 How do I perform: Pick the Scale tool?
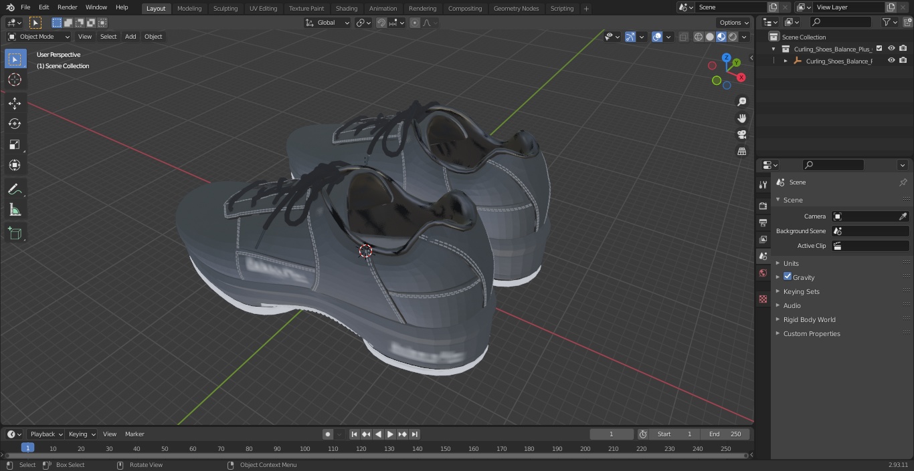point(15,144)
